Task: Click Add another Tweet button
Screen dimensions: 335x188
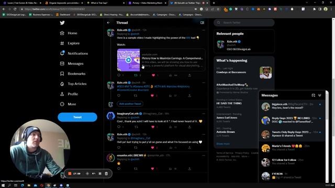Action: pos(130,104)
